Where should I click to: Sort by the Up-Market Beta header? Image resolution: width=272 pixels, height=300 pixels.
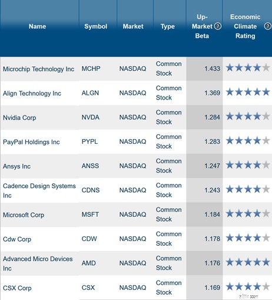tap(202, 27)
